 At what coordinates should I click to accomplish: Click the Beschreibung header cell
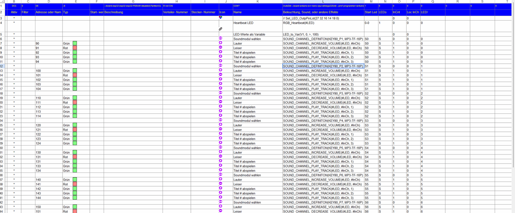click(133, 12)
